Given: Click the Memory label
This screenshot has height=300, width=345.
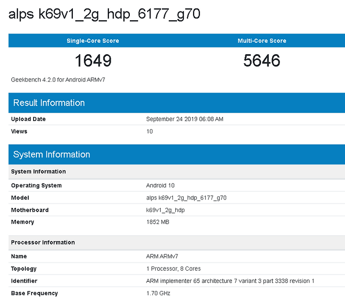Looking at the screenshot, I should (23, 222).
